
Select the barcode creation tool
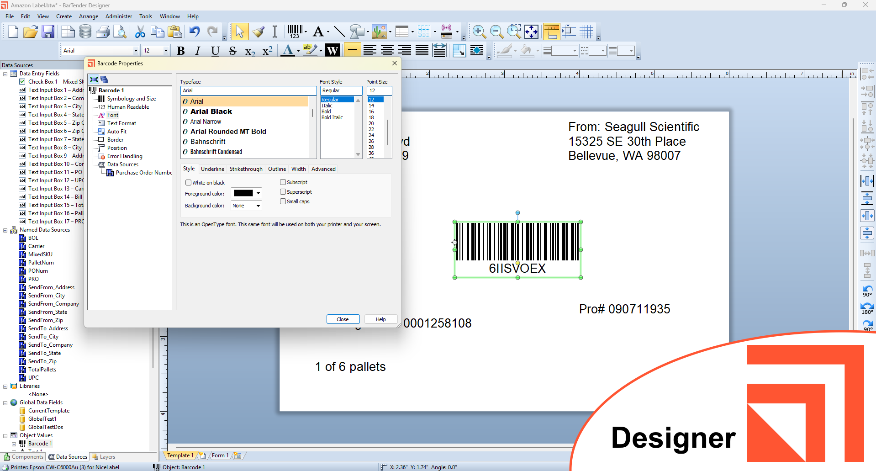coord(295,32)
